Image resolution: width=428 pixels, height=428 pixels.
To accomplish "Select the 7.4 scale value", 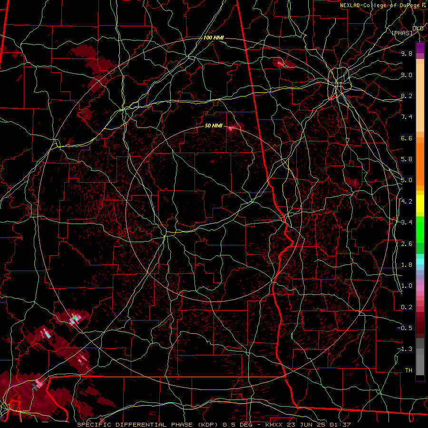I will [407, 117].
